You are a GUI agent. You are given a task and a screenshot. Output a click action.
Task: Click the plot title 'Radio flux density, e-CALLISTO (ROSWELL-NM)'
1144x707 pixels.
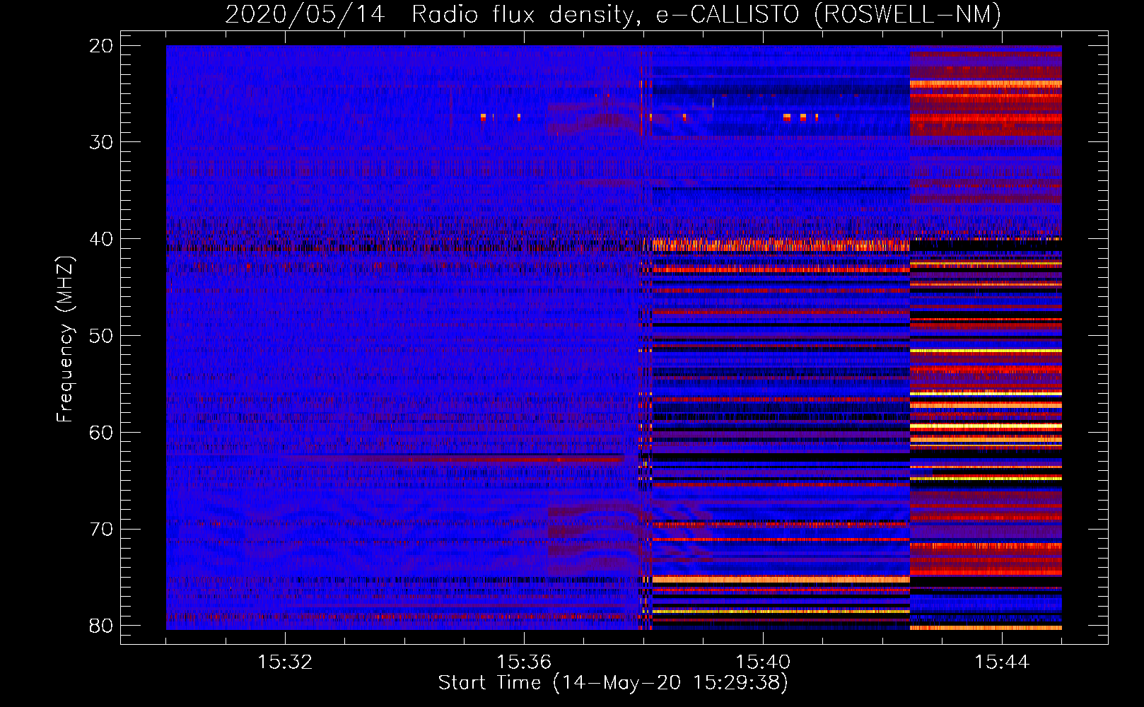tap(706, 14)
